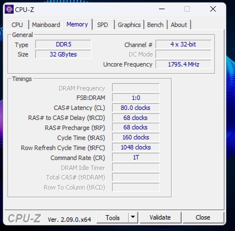The width and height of the screenshot is (235, 231).
Task: Click the Uncore Frequency value field
Action: 184,64
